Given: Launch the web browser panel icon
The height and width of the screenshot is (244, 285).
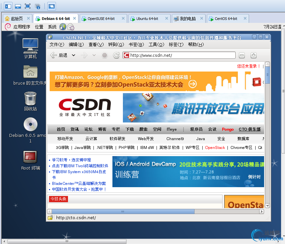Looking at the screenshot, I should (63, 27).
